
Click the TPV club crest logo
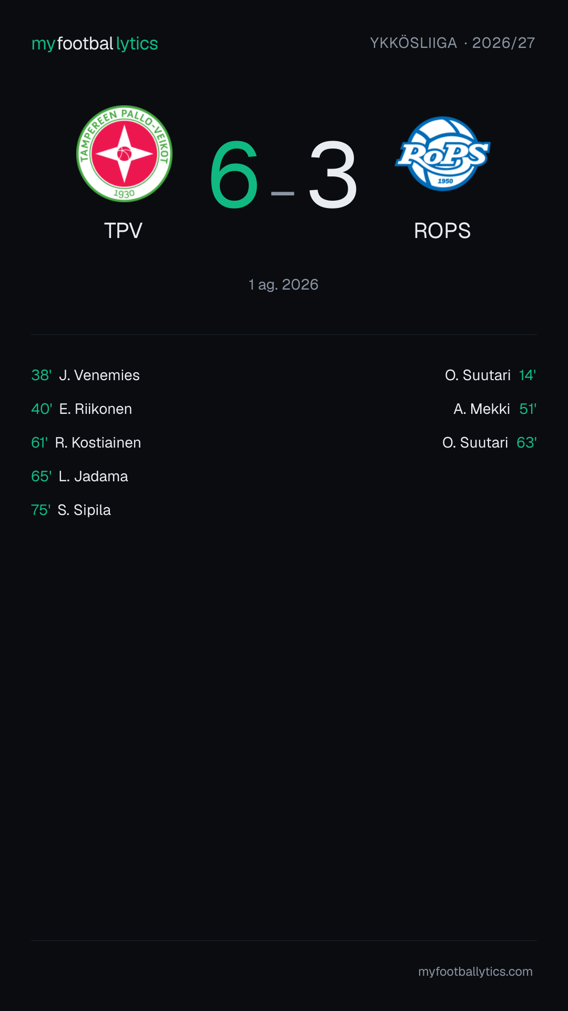[x=124, y=154]
